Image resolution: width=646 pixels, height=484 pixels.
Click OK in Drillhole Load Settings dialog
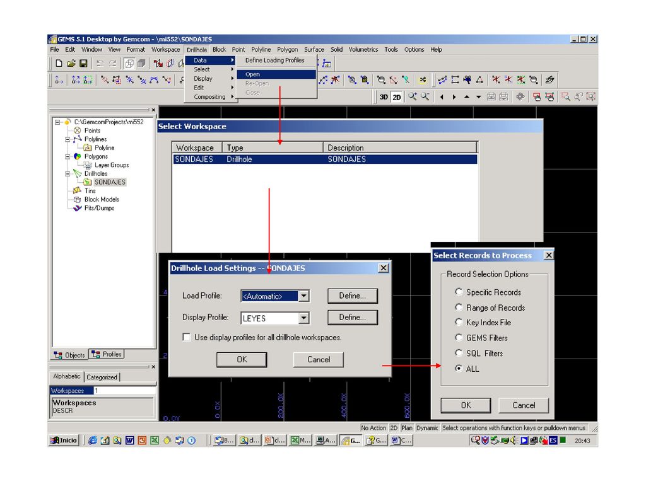tap(242, 360)
